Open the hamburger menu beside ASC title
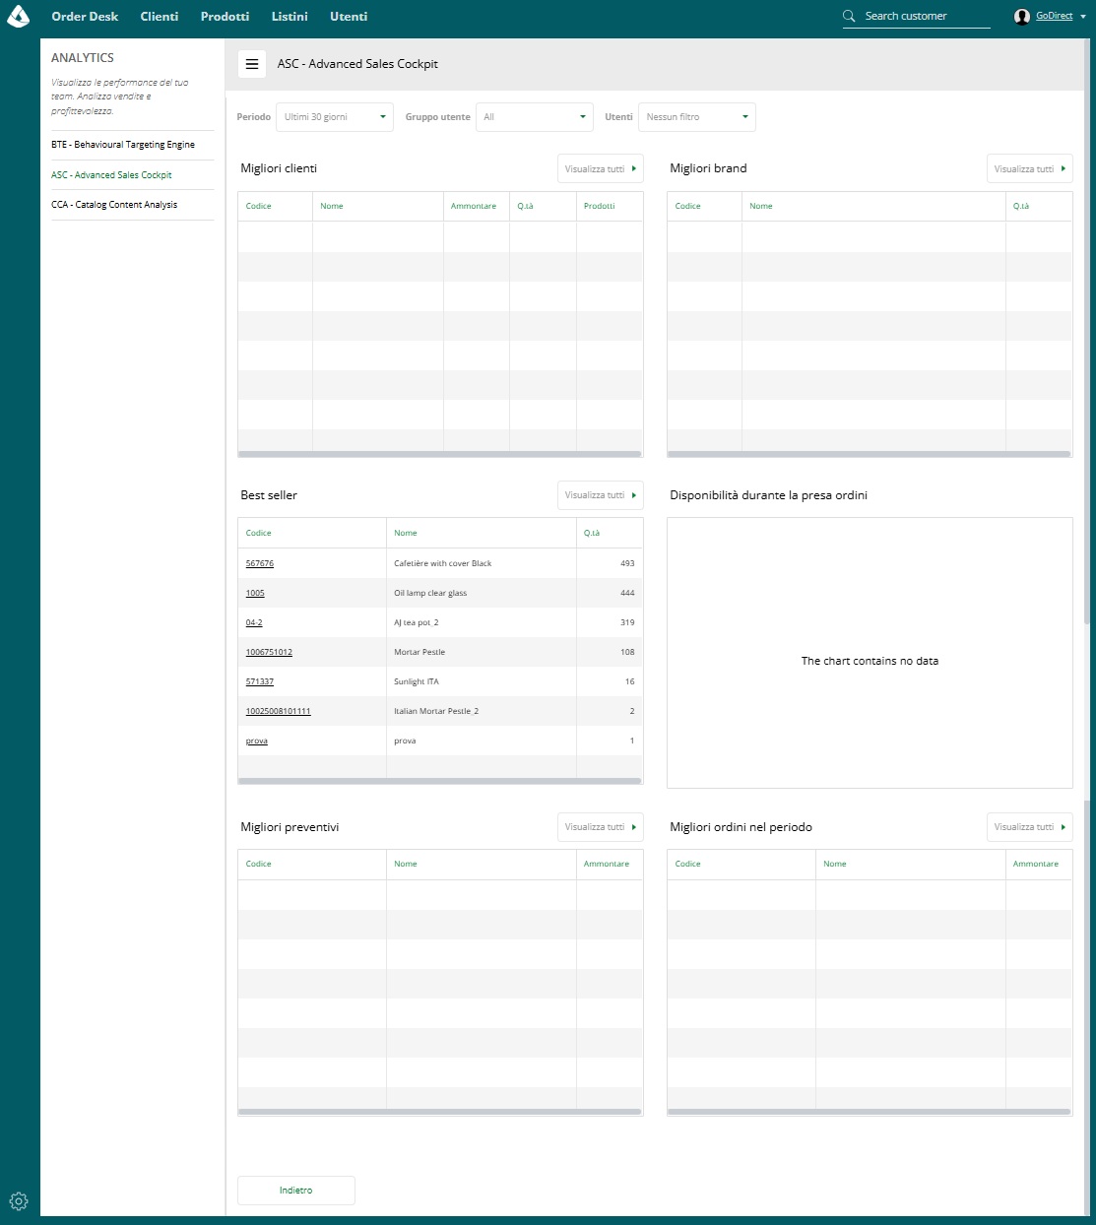This screenshot has width=1096, height=1225. point(252,64)
